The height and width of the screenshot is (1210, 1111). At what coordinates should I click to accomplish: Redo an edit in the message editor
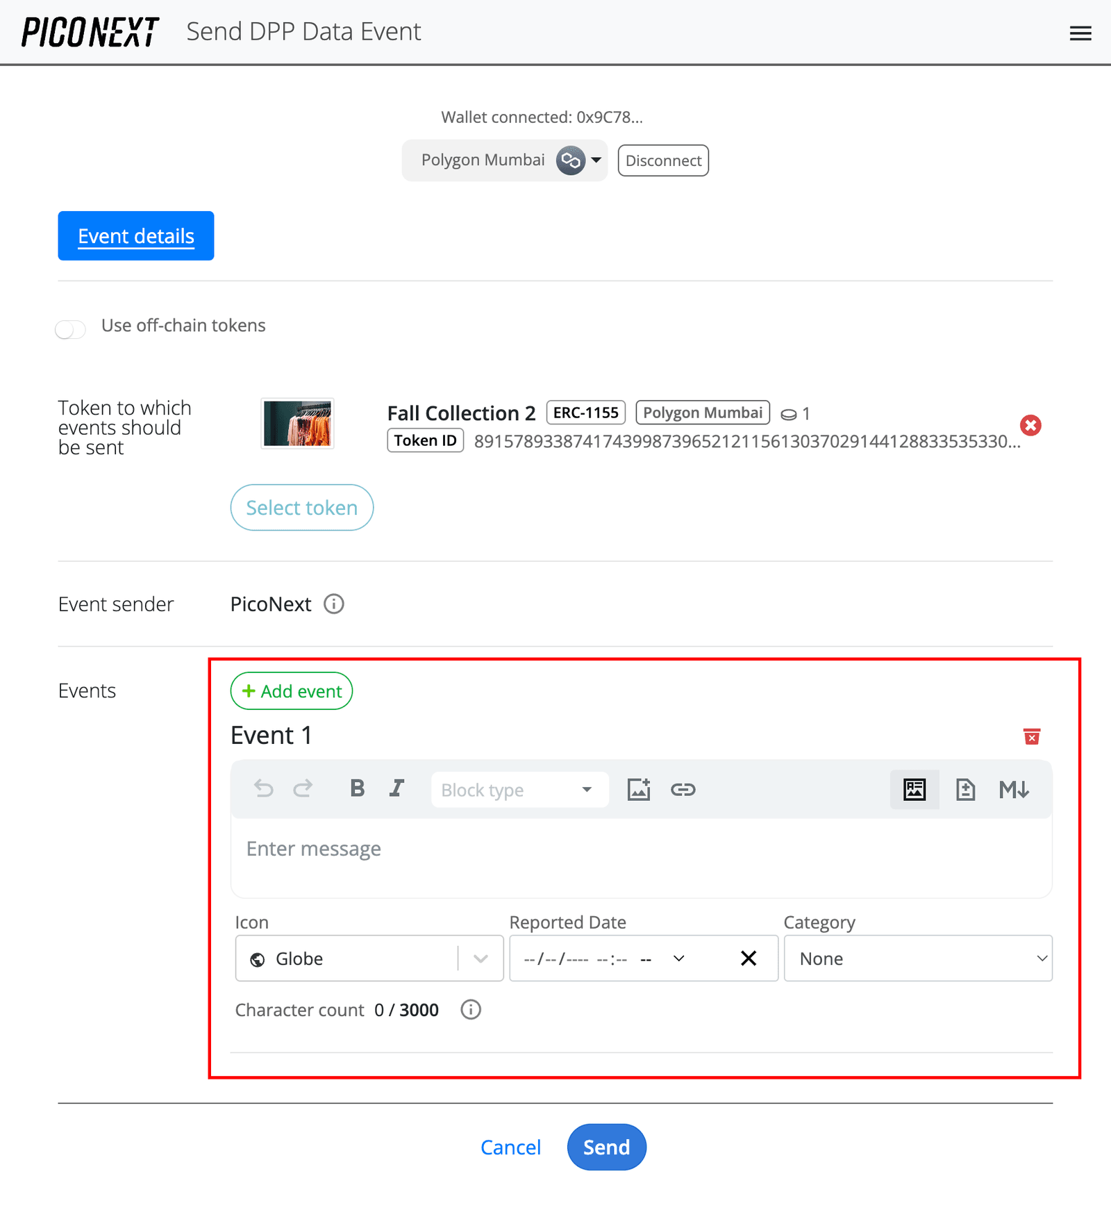(x=303, y=789)
